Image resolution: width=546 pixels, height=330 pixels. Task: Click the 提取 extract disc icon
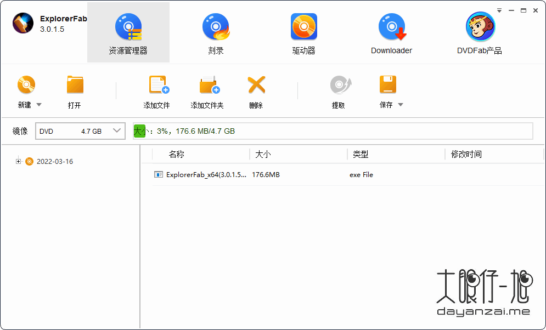coord(341,84)
